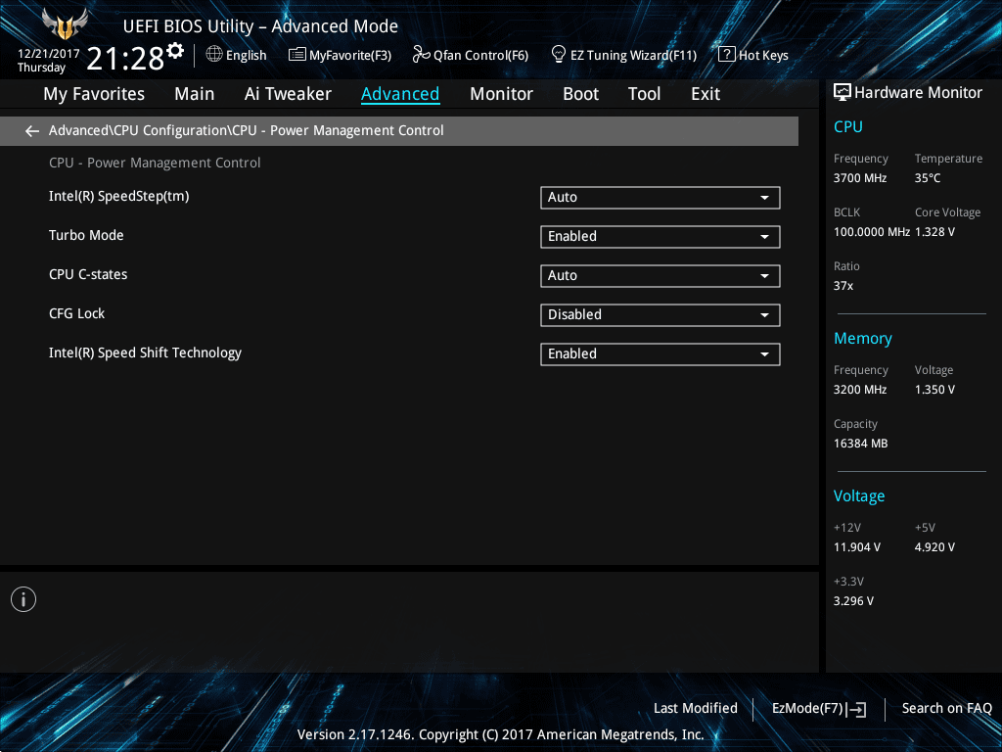Click the Core Voltage 1.328 V value
Viewport: 1002px width, 752px height.
tap(934, 232)
